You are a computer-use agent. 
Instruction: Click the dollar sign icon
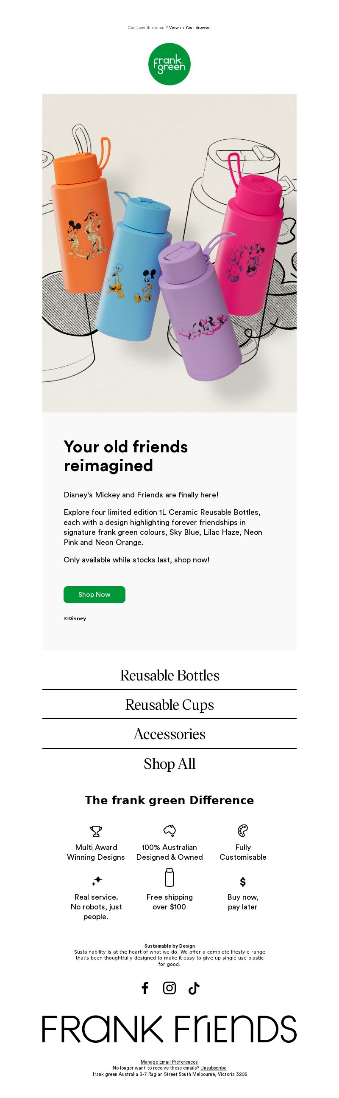243,881
